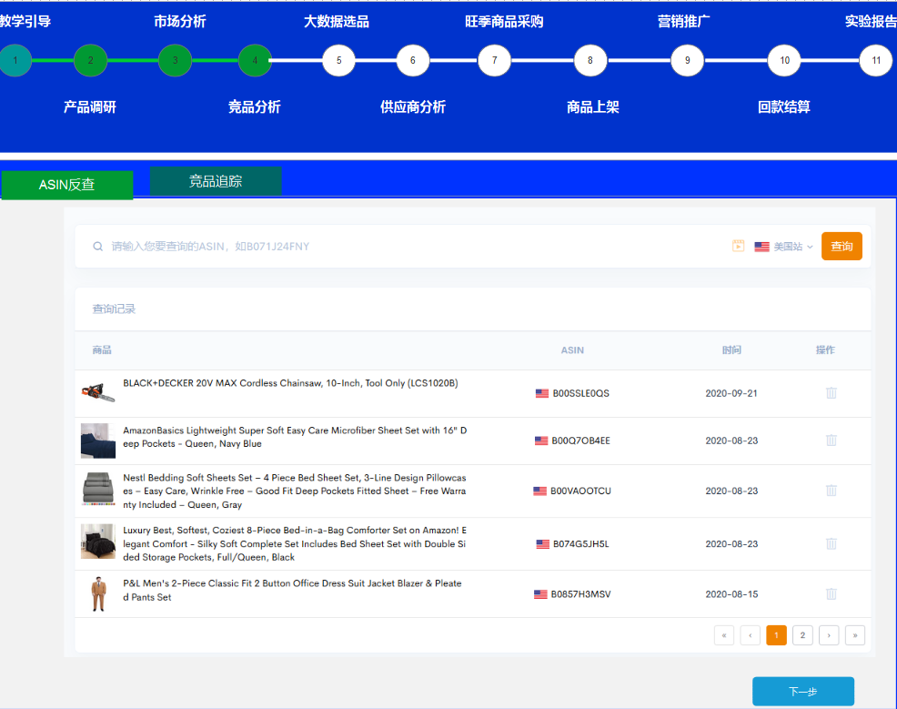Viewport: 897px width, 709px height.
Task: Remove the Nestl Bedding record via trash icon
Action: (x=831, y=491)
